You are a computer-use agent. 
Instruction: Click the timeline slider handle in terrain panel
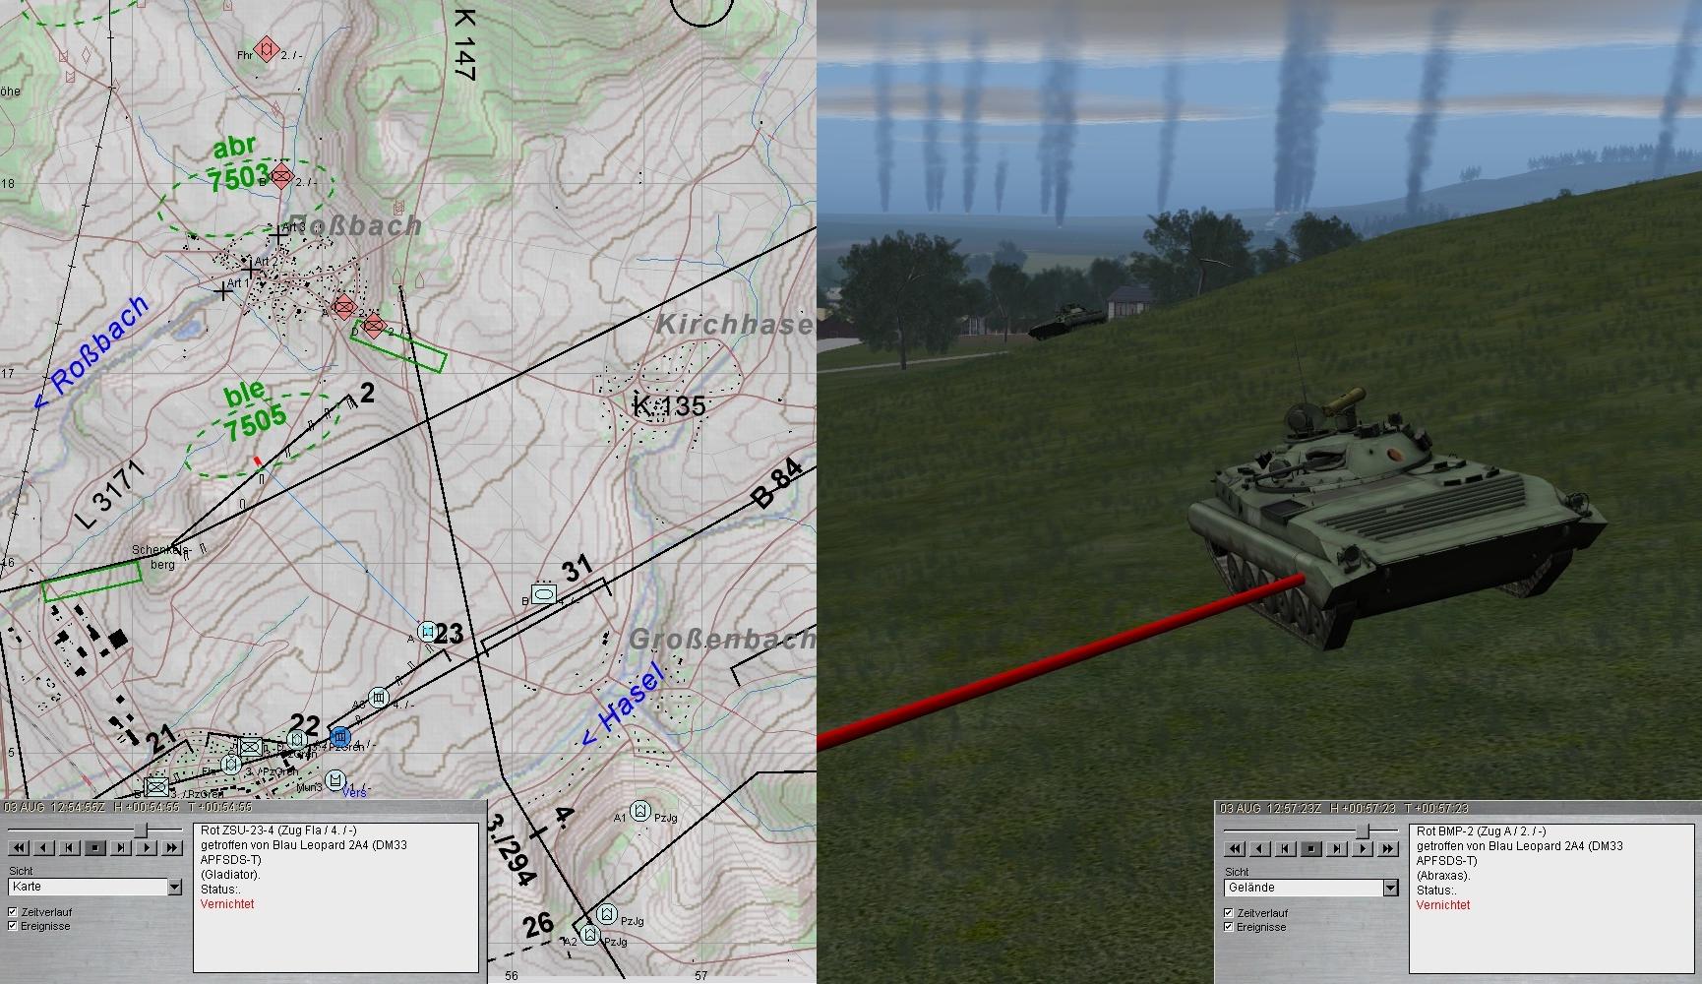[x=1363, y=832]
